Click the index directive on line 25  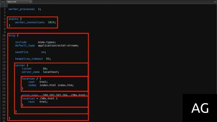pyautogui.click(x=32, y=85)
